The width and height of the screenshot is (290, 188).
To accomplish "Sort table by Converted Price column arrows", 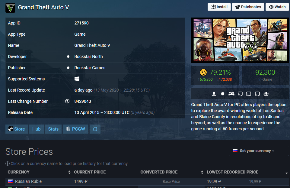I will point(202,172).
